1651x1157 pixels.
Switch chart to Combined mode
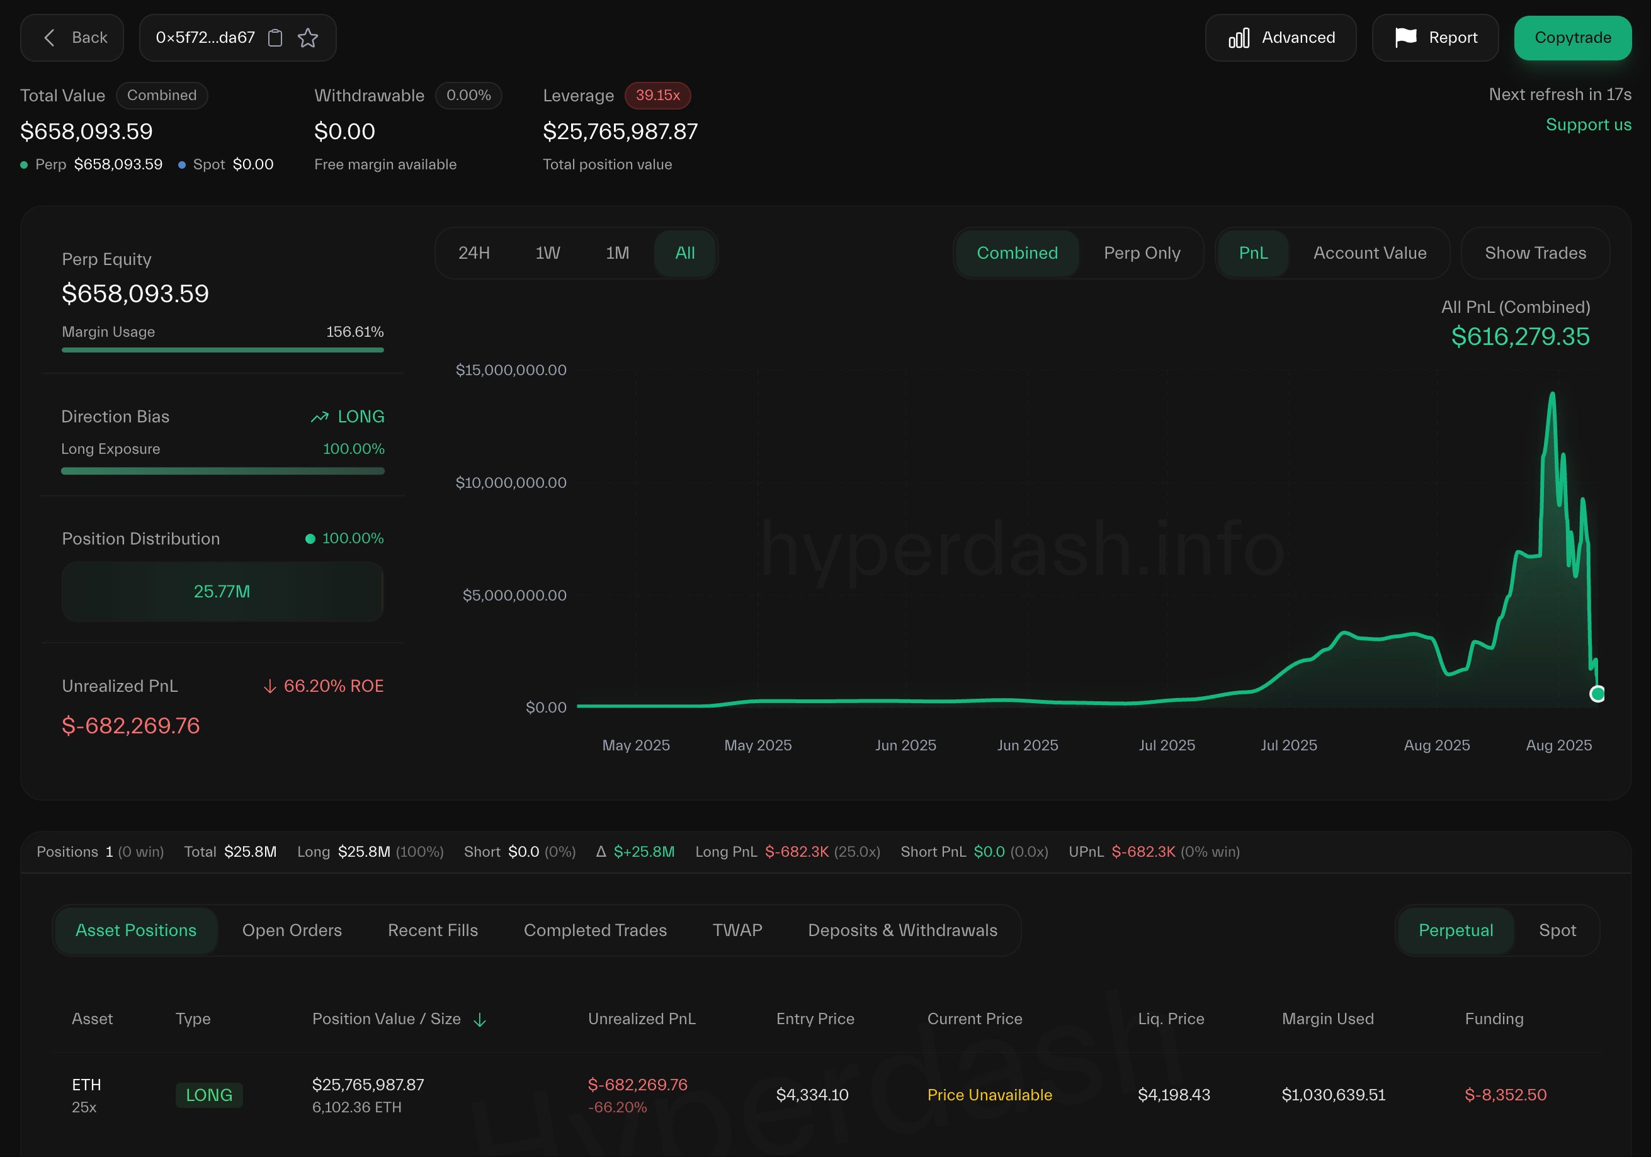(1017, 253)
